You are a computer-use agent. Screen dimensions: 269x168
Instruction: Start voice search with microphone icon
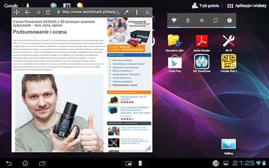pos(28,6)
